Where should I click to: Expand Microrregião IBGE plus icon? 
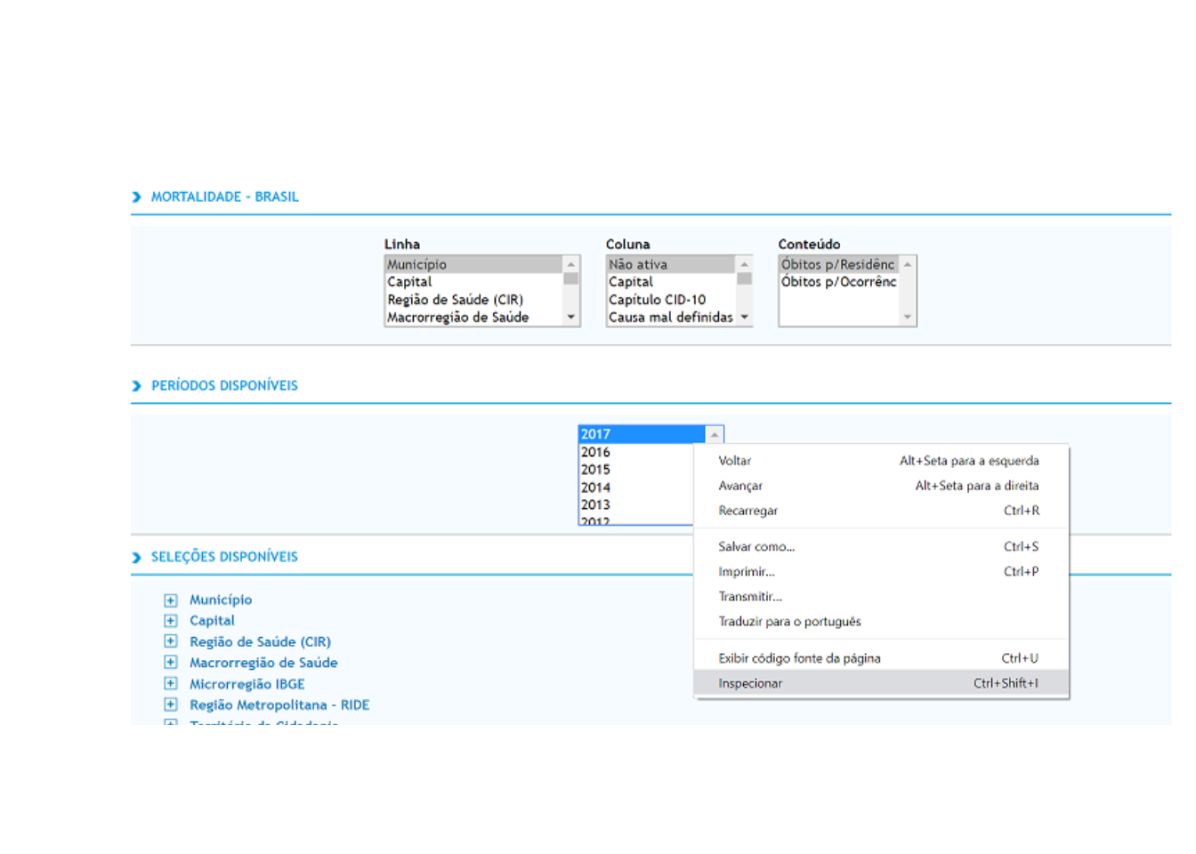[170, 684]
